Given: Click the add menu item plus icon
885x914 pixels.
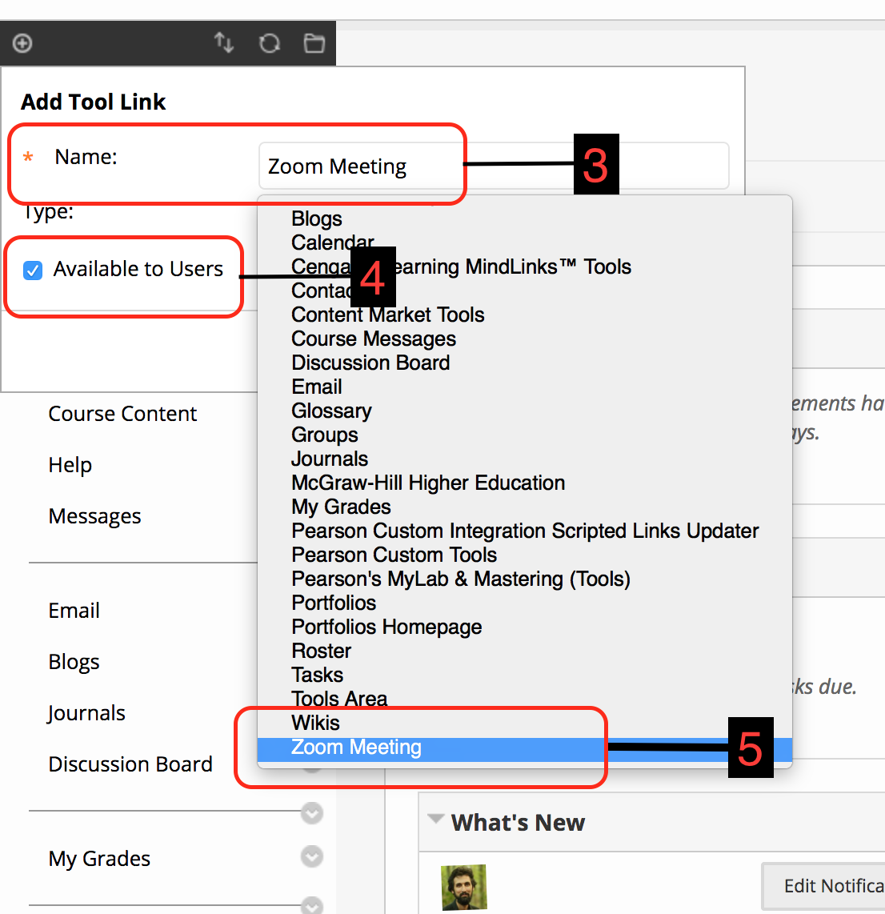Looking at the screenshot, I should point(22,43).
